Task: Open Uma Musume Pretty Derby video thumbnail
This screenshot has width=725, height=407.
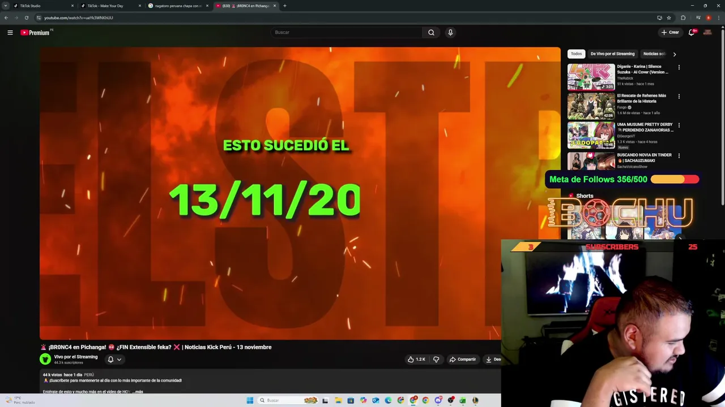Action: (x=591, y=135)
